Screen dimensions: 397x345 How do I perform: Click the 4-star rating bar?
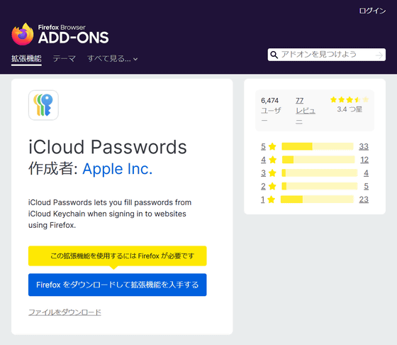318,160
